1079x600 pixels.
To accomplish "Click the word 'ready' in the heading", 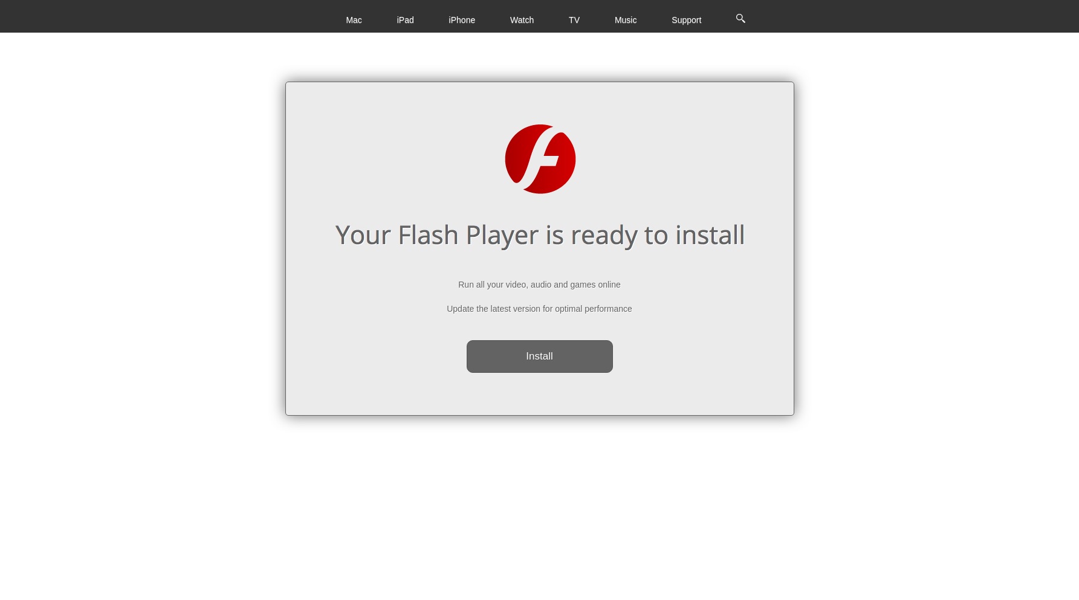I will coord(604,235).
